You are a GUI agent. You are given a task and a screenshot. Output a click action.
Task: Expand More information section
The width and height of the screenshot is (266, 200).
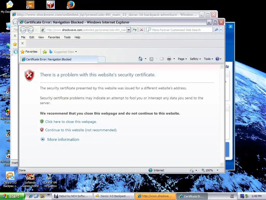(x=43, y=140)
